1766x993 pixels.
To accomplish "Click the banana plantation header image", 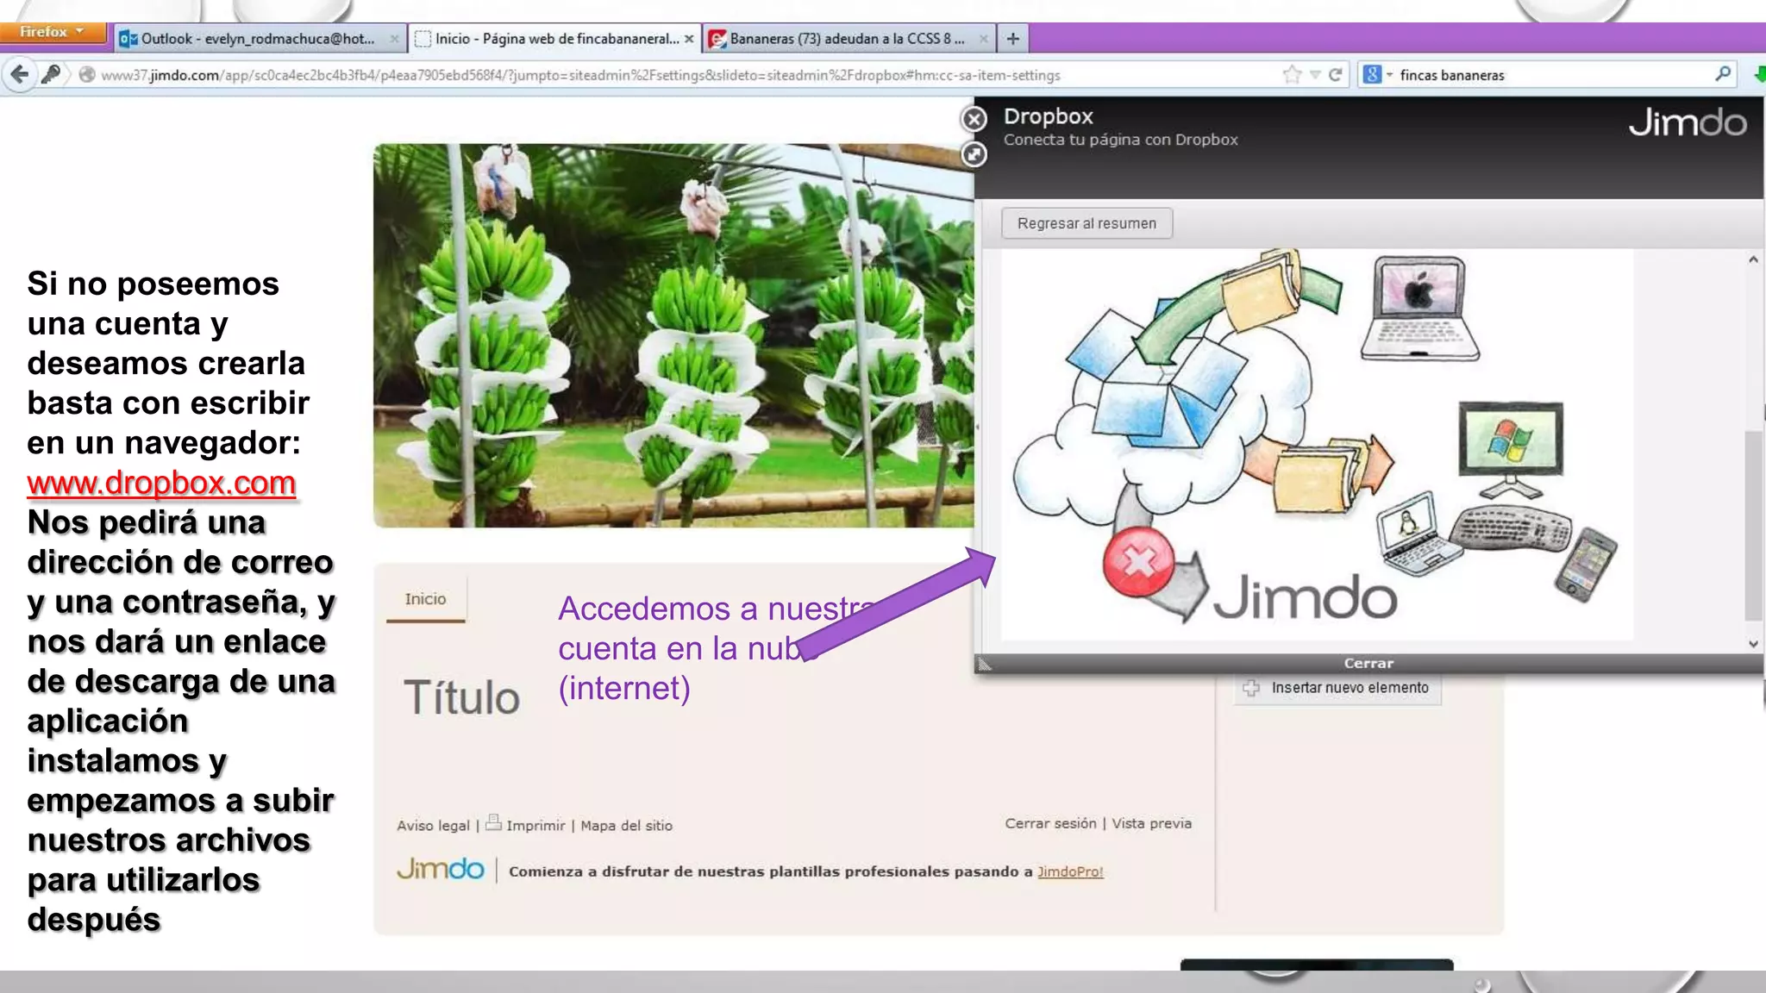I will [673, 335].
